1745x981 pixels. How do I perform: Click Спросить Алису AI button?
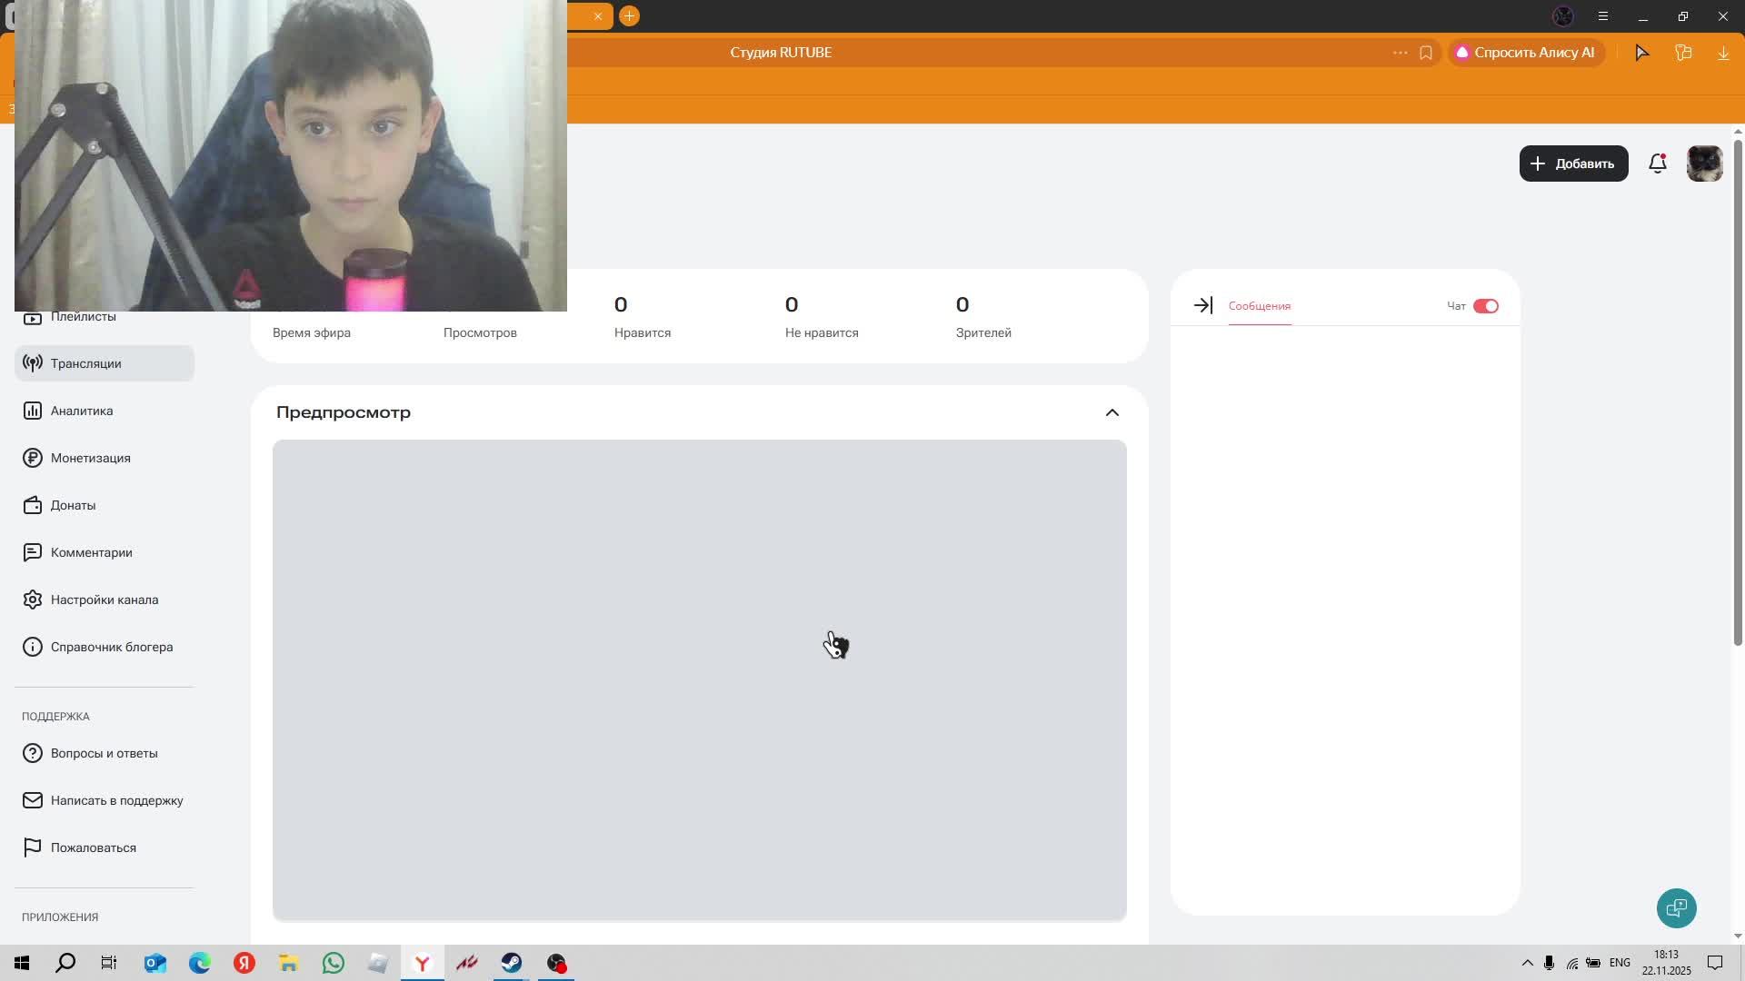(1526, 53)
